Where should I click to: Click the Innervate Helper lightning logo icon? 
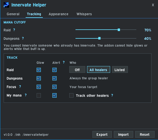point(6,5)
